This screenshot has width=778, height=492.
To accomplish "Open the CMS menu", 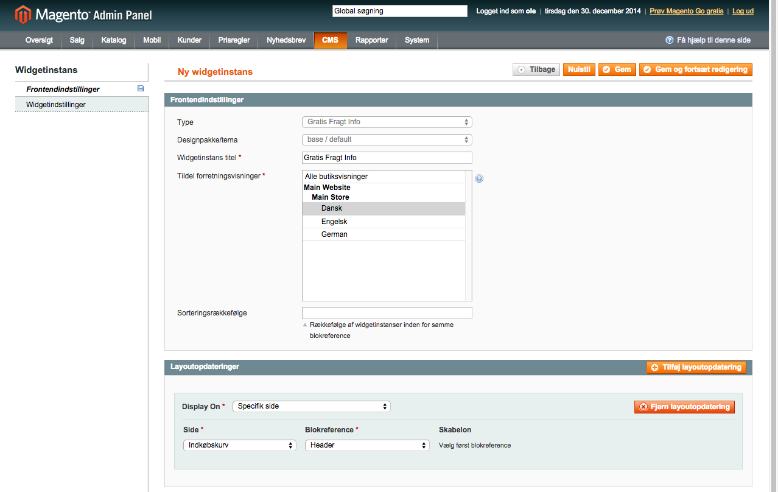I will click(x=330, y=40).
